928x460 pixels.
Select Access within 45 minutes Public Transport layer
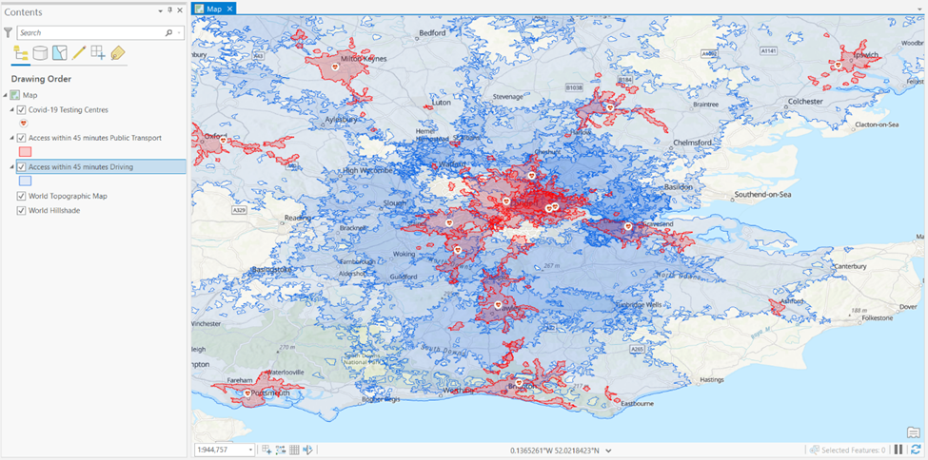pyautogui.click(x=94, y=138)
